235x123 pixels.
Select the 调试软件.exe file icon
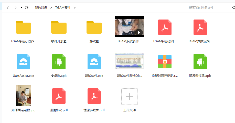click(x=94, y=62)
